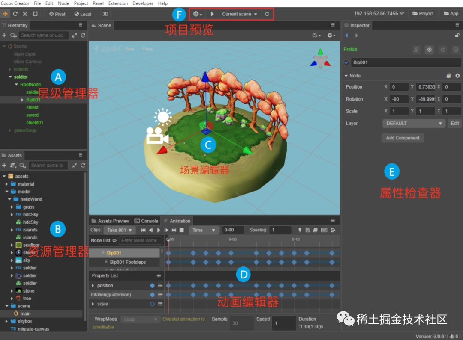Open preview platform browser dropdown
463x340 pixels.
[x=198, y=14]
